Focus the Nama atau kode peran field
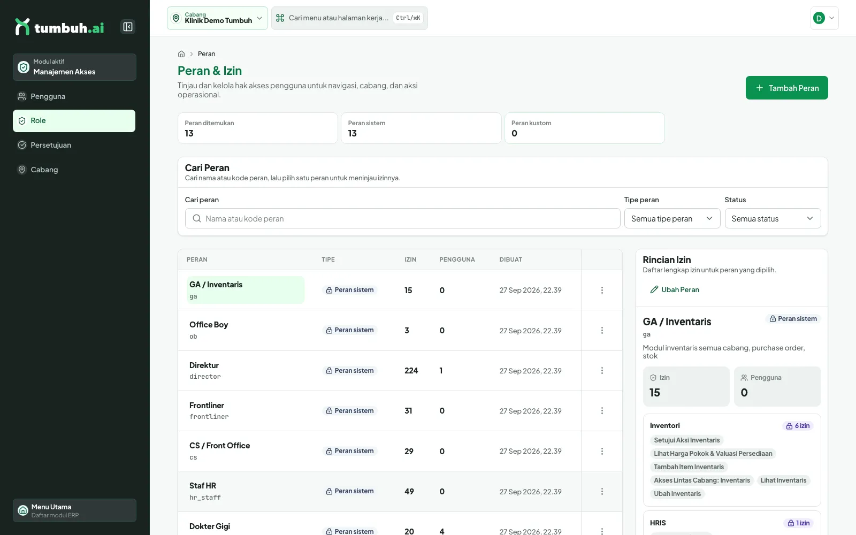 pos(402,218)
